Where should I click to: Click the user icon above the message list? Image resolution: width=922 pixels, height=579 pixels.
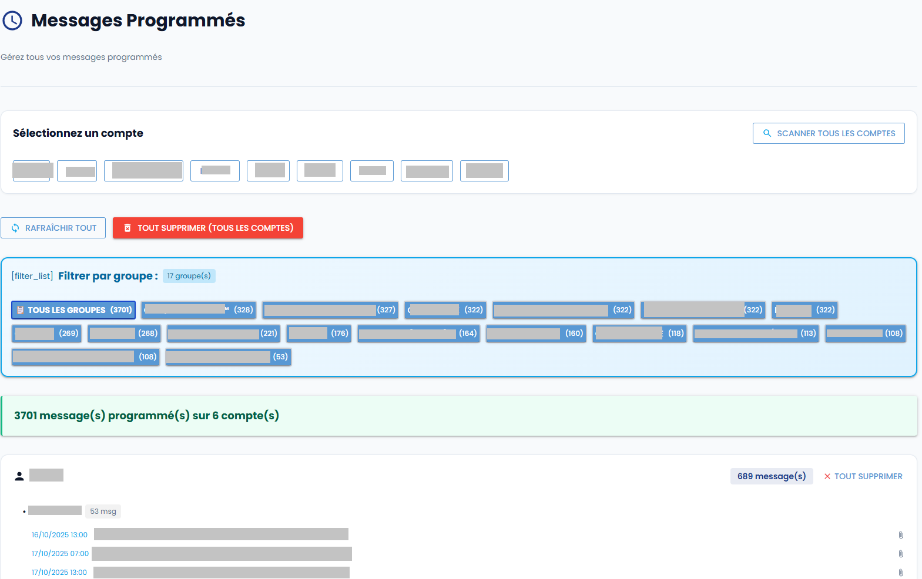click(19, 476)
